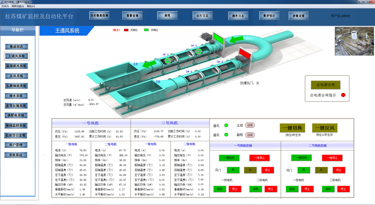Open the 报表统计 page

pyautogui.click(x=269, y=15)
